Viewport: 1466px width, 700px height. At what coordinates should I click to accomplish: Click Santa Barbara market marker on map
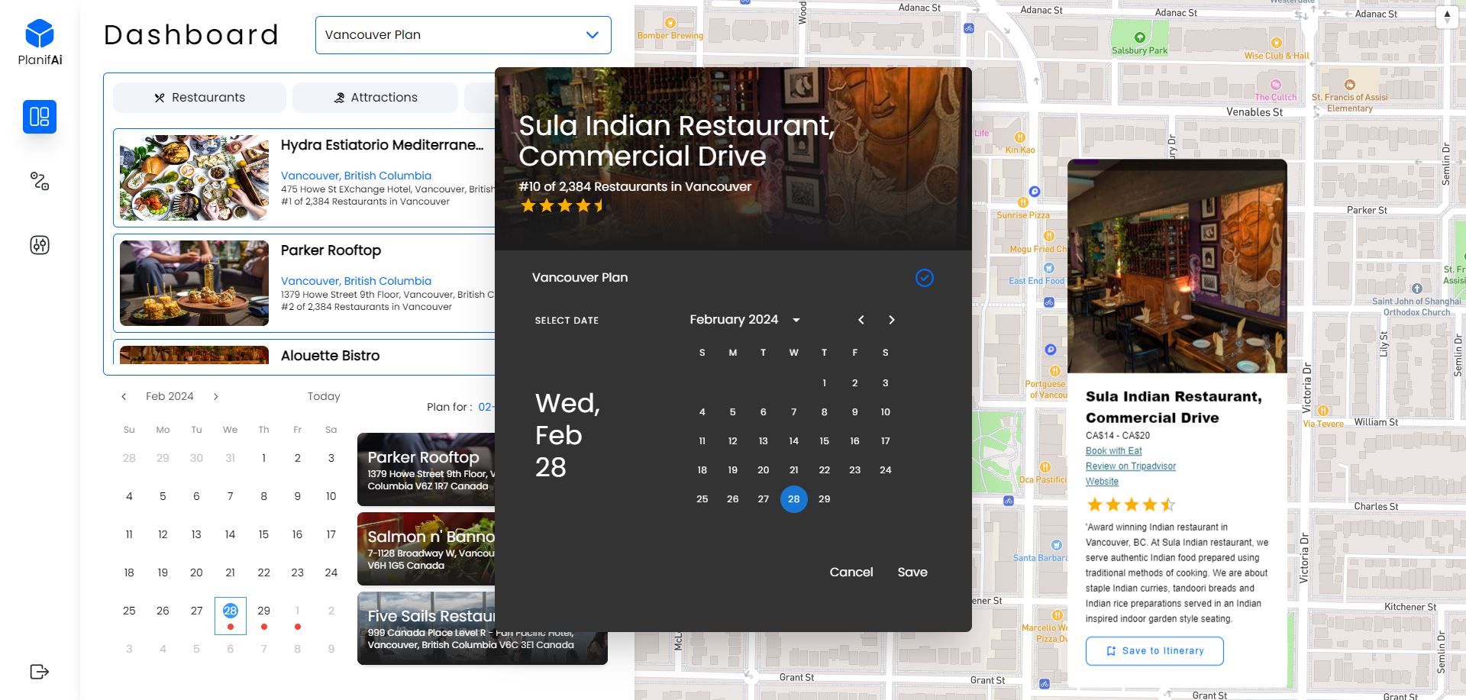pyautogui.click(x=1057, y=545)
